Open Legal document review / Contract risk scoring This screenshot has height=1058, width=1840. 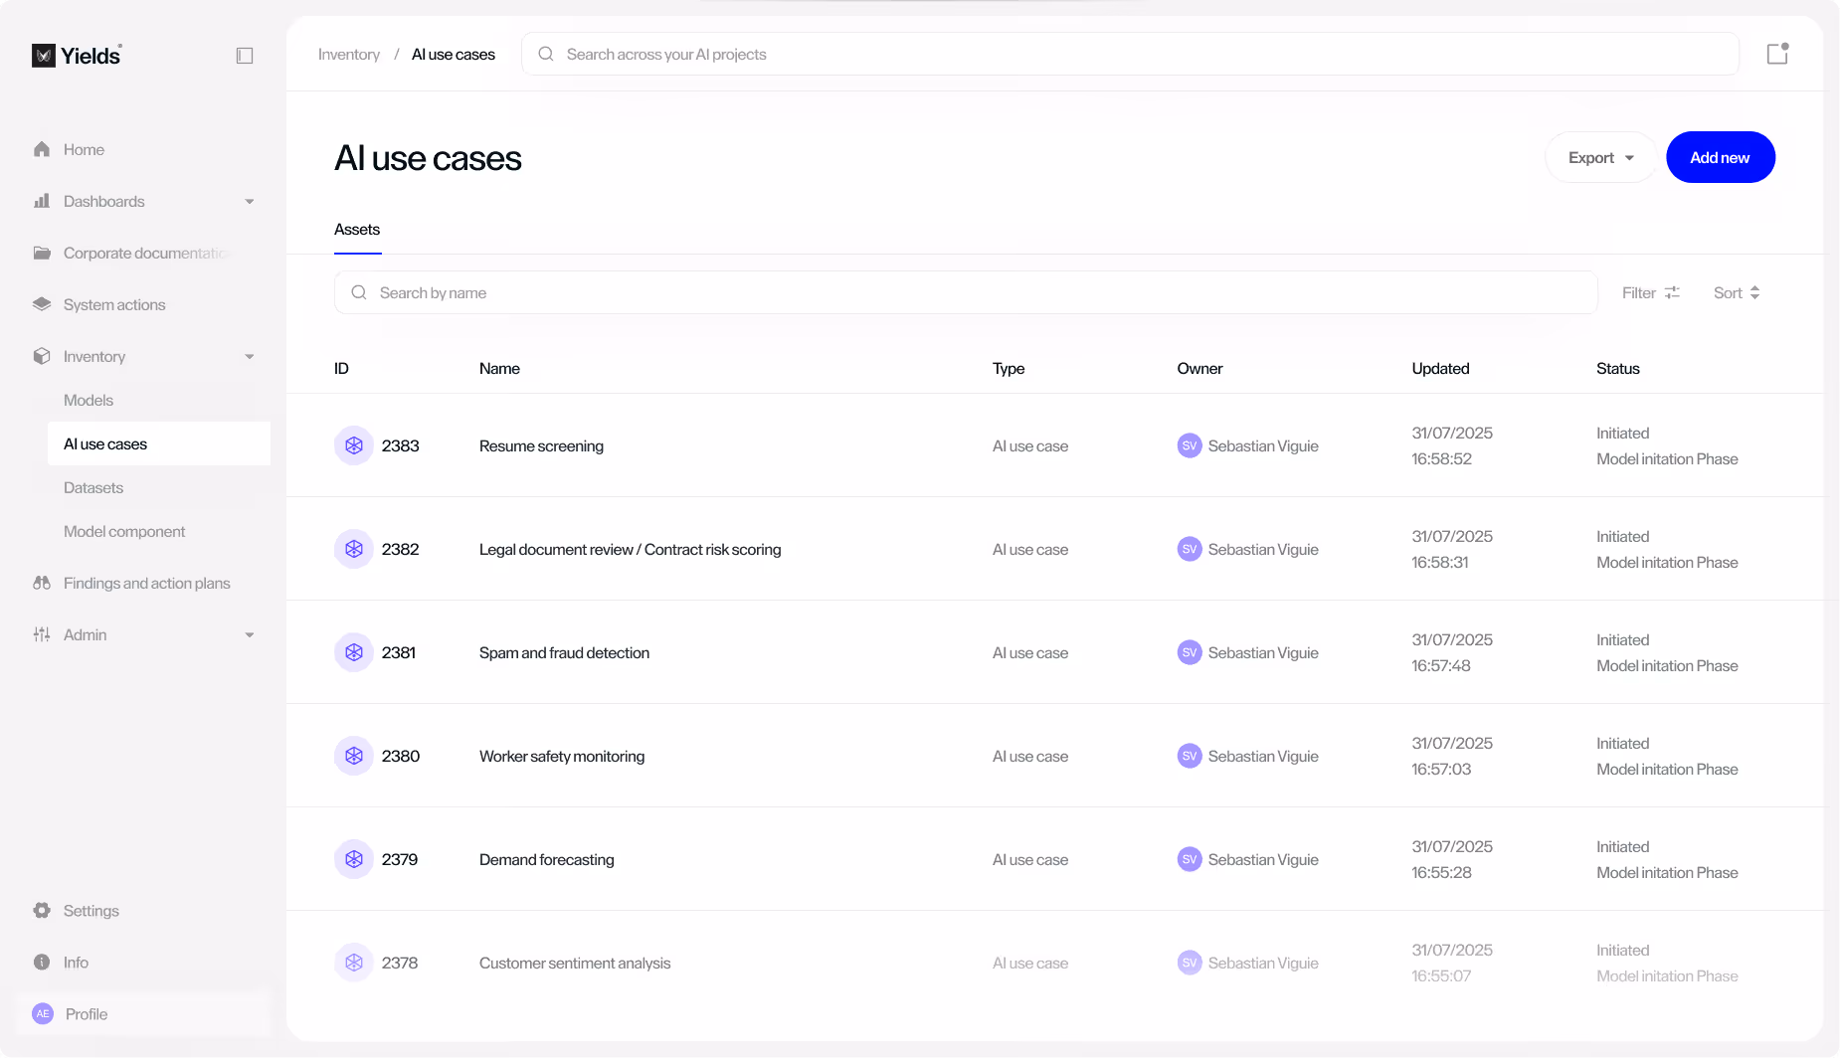(630, 549)
